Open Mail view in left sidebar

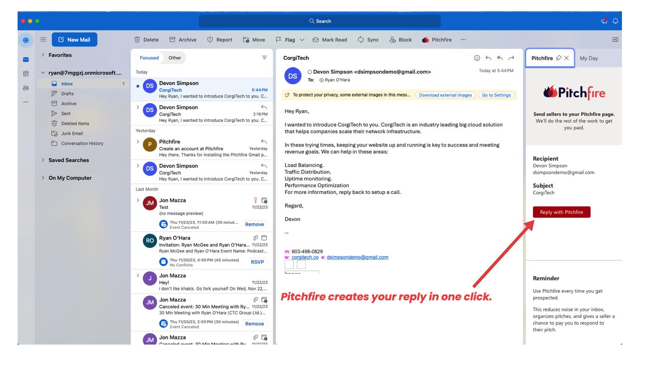click(26, 60)
